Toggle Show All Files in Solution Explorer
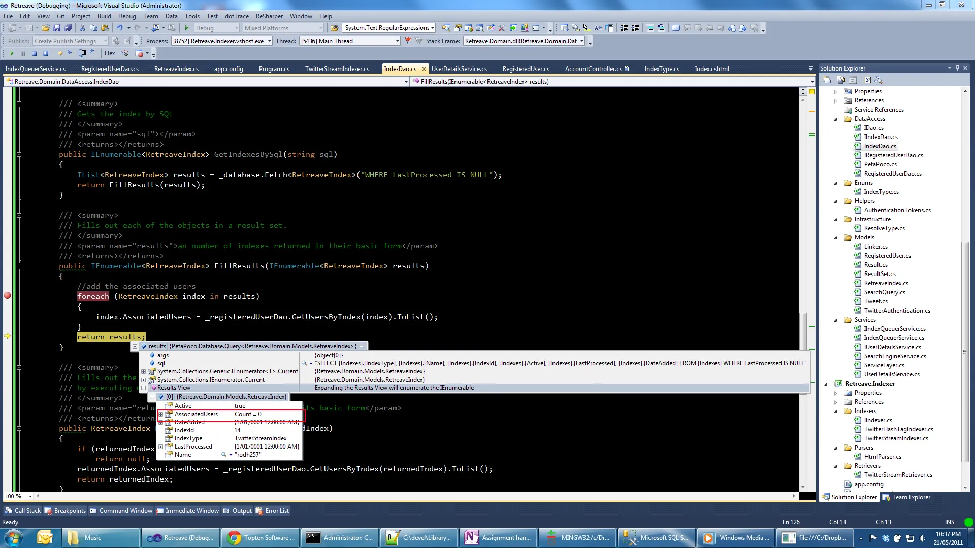This screenshot has width=975, height=548. 841,80
